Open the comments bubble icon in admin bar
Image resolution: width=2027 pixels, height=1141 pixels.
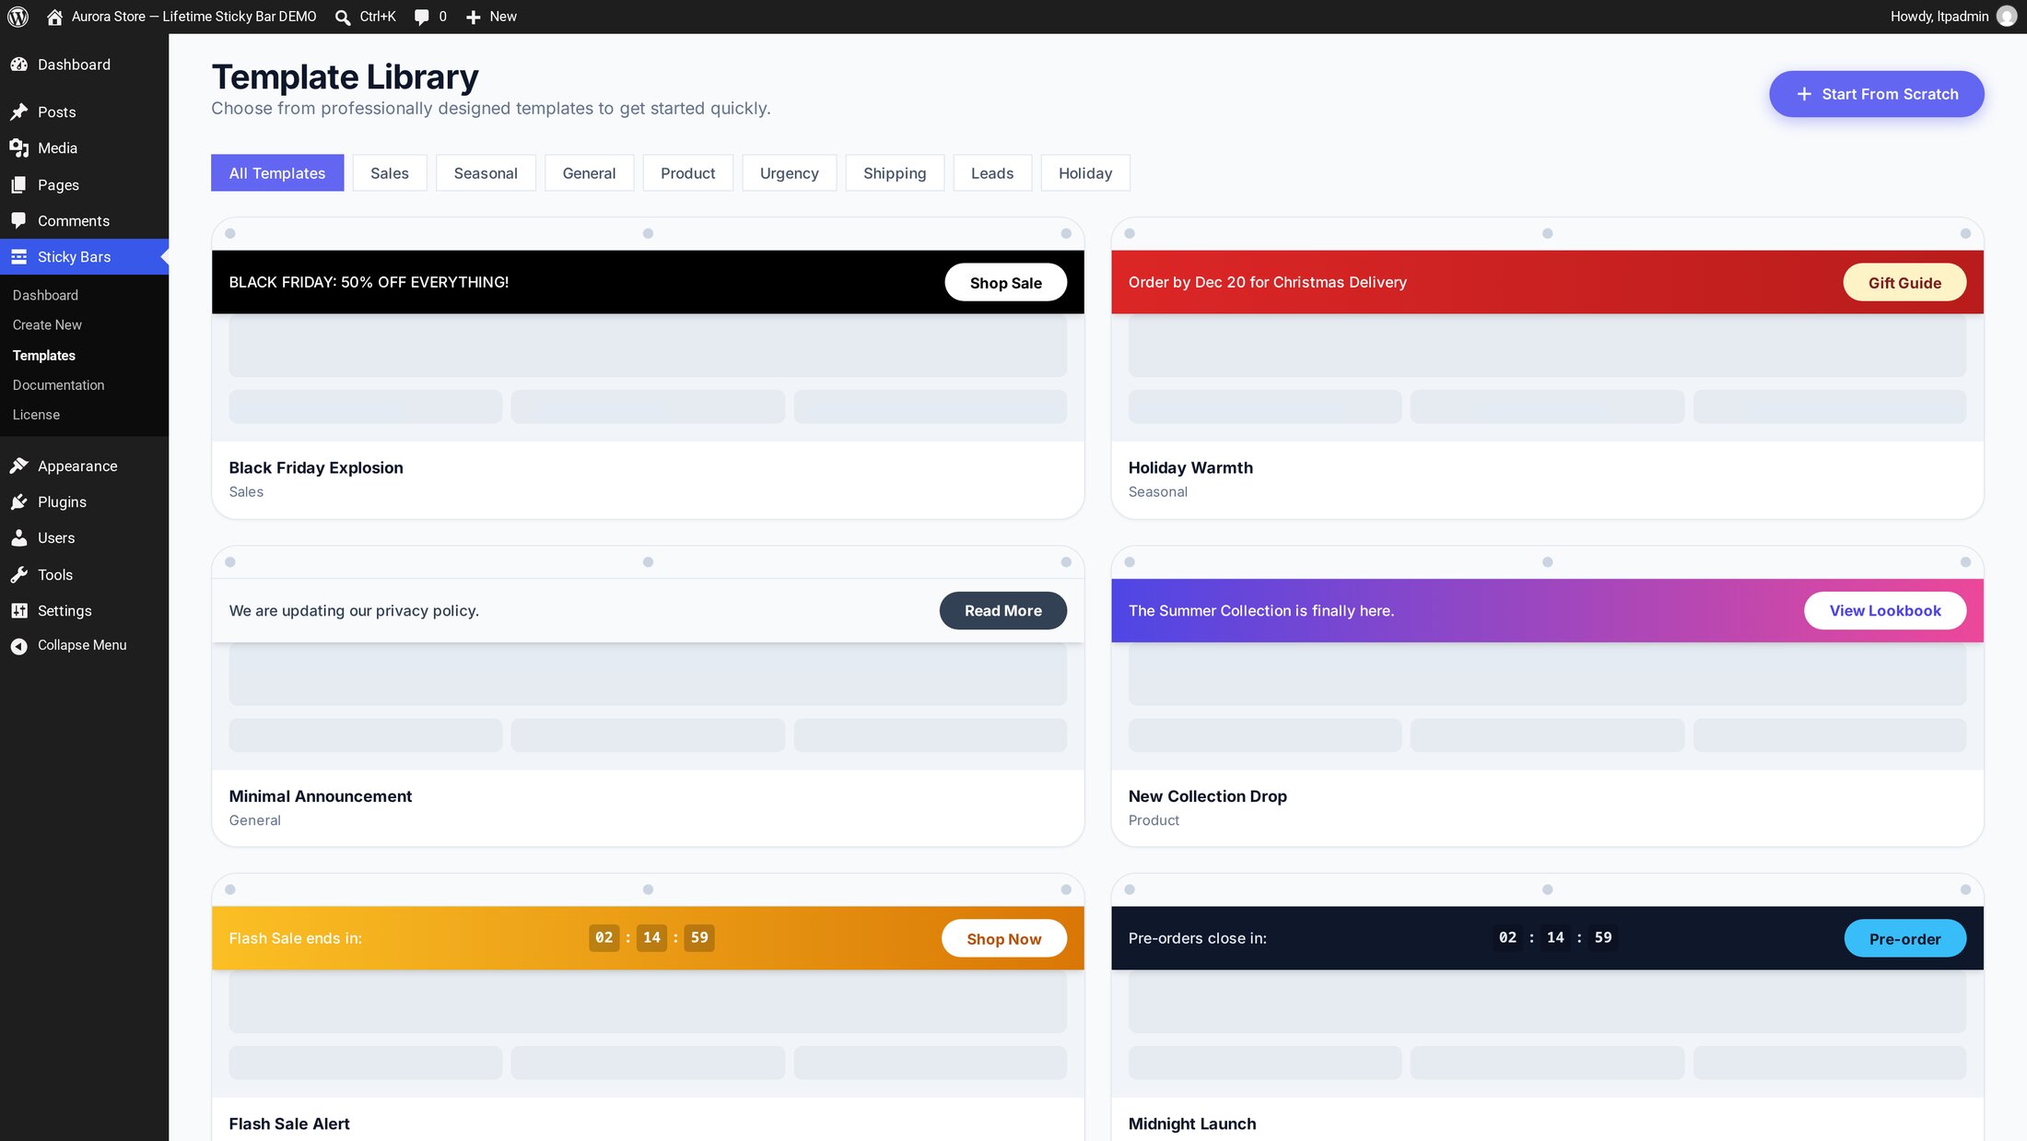(422, 17)
